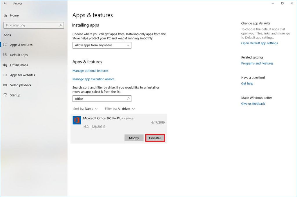Image resolution: width=297 pixels, height=197 pixels.
Task: Open Video playback settings
Action: click(x=6, y=85)
